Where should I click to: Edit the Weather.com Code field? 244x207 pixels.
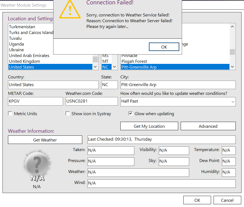point(92,101)
